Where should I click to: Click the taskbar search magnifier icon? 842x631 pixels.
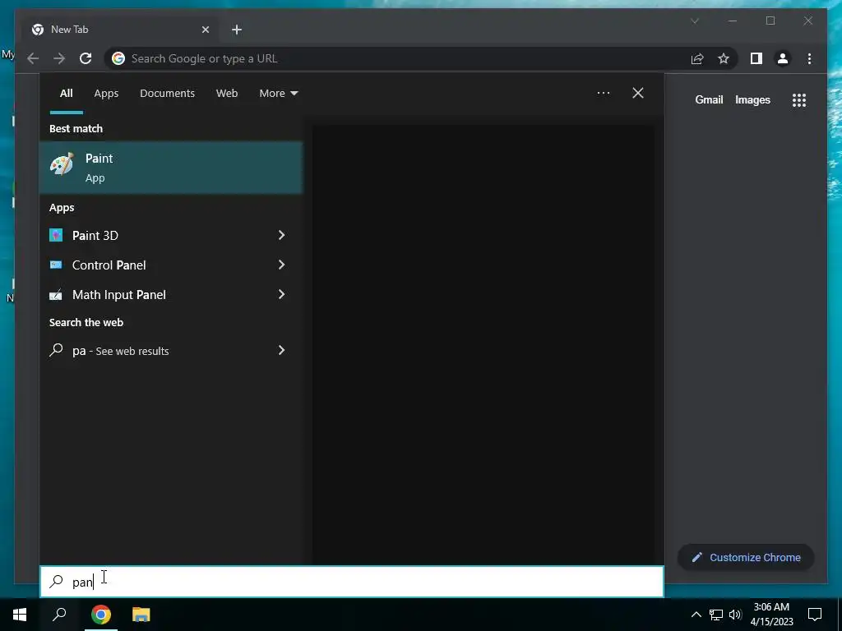[59, 615]
